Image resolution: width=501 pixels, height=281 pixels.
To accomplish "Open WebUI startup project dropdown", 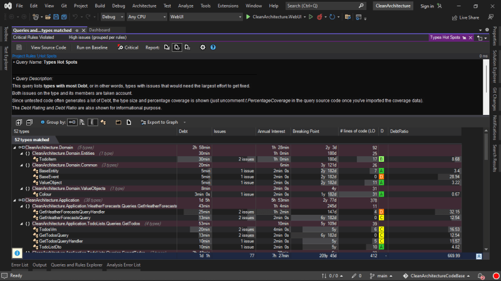I will [x=205, y=17].
